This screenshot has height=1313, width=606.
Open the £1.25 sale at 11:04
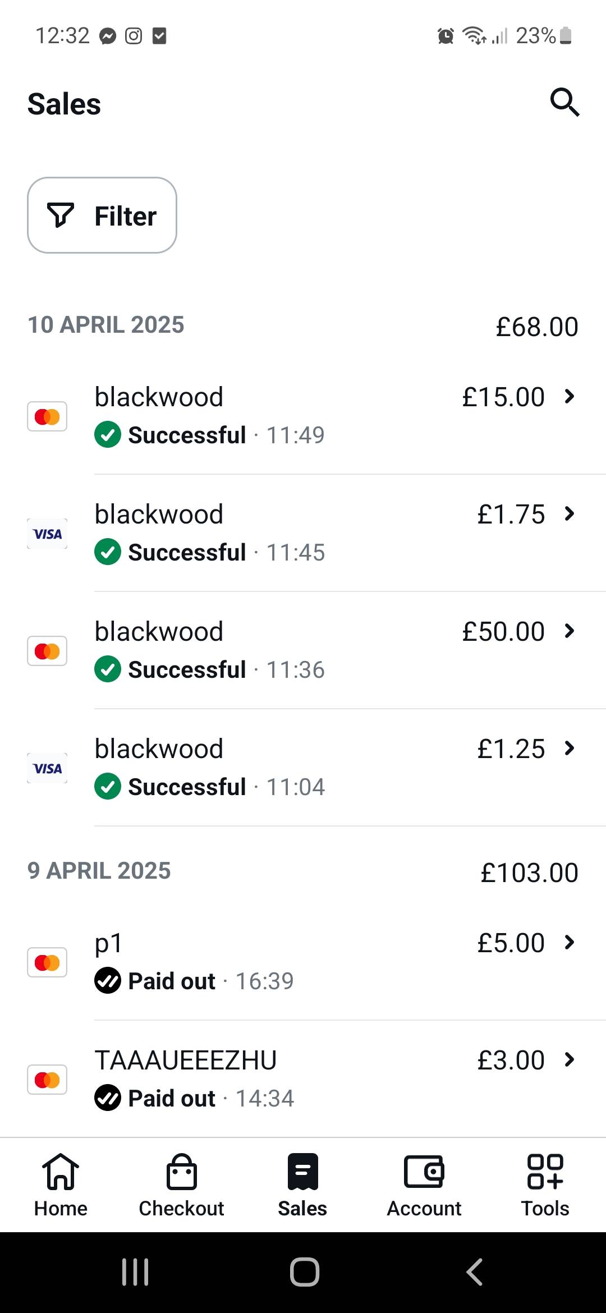(x=337, y=767)
